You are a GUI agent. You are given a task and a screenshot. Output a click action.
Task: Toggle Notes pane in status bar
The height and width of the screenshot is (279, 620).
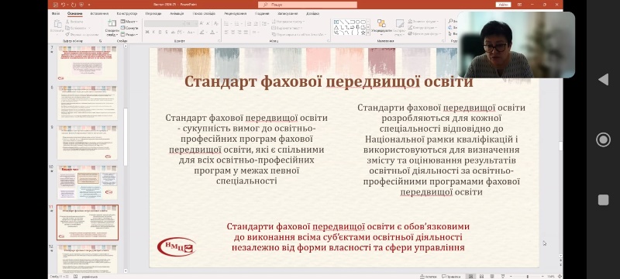(429, 276)
